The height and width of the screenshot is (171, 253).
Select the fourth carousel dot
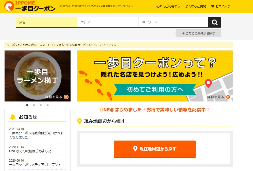tap(48, 105)
